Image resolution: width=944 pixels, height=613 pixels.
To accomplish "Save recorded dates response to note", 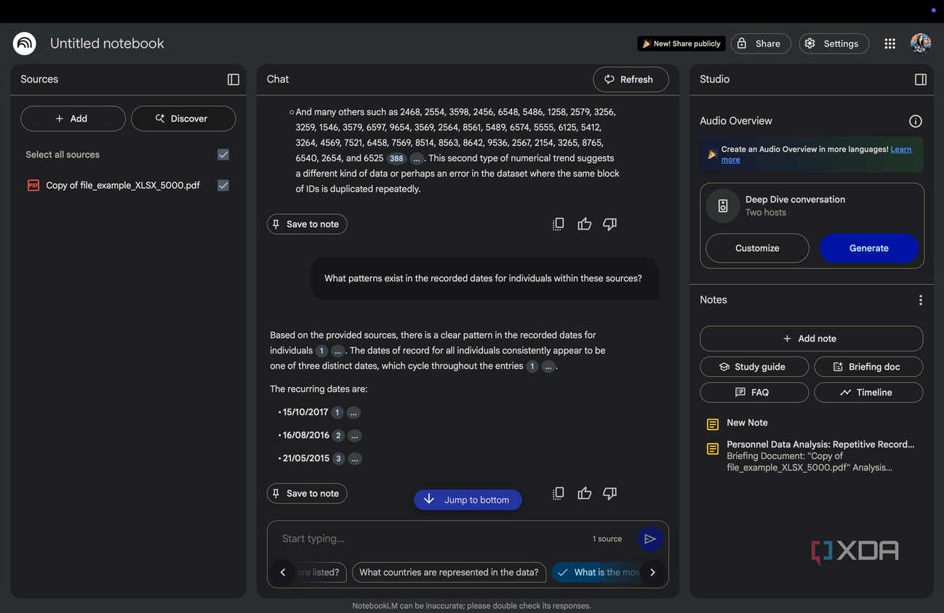I will (x=307, y=493).
